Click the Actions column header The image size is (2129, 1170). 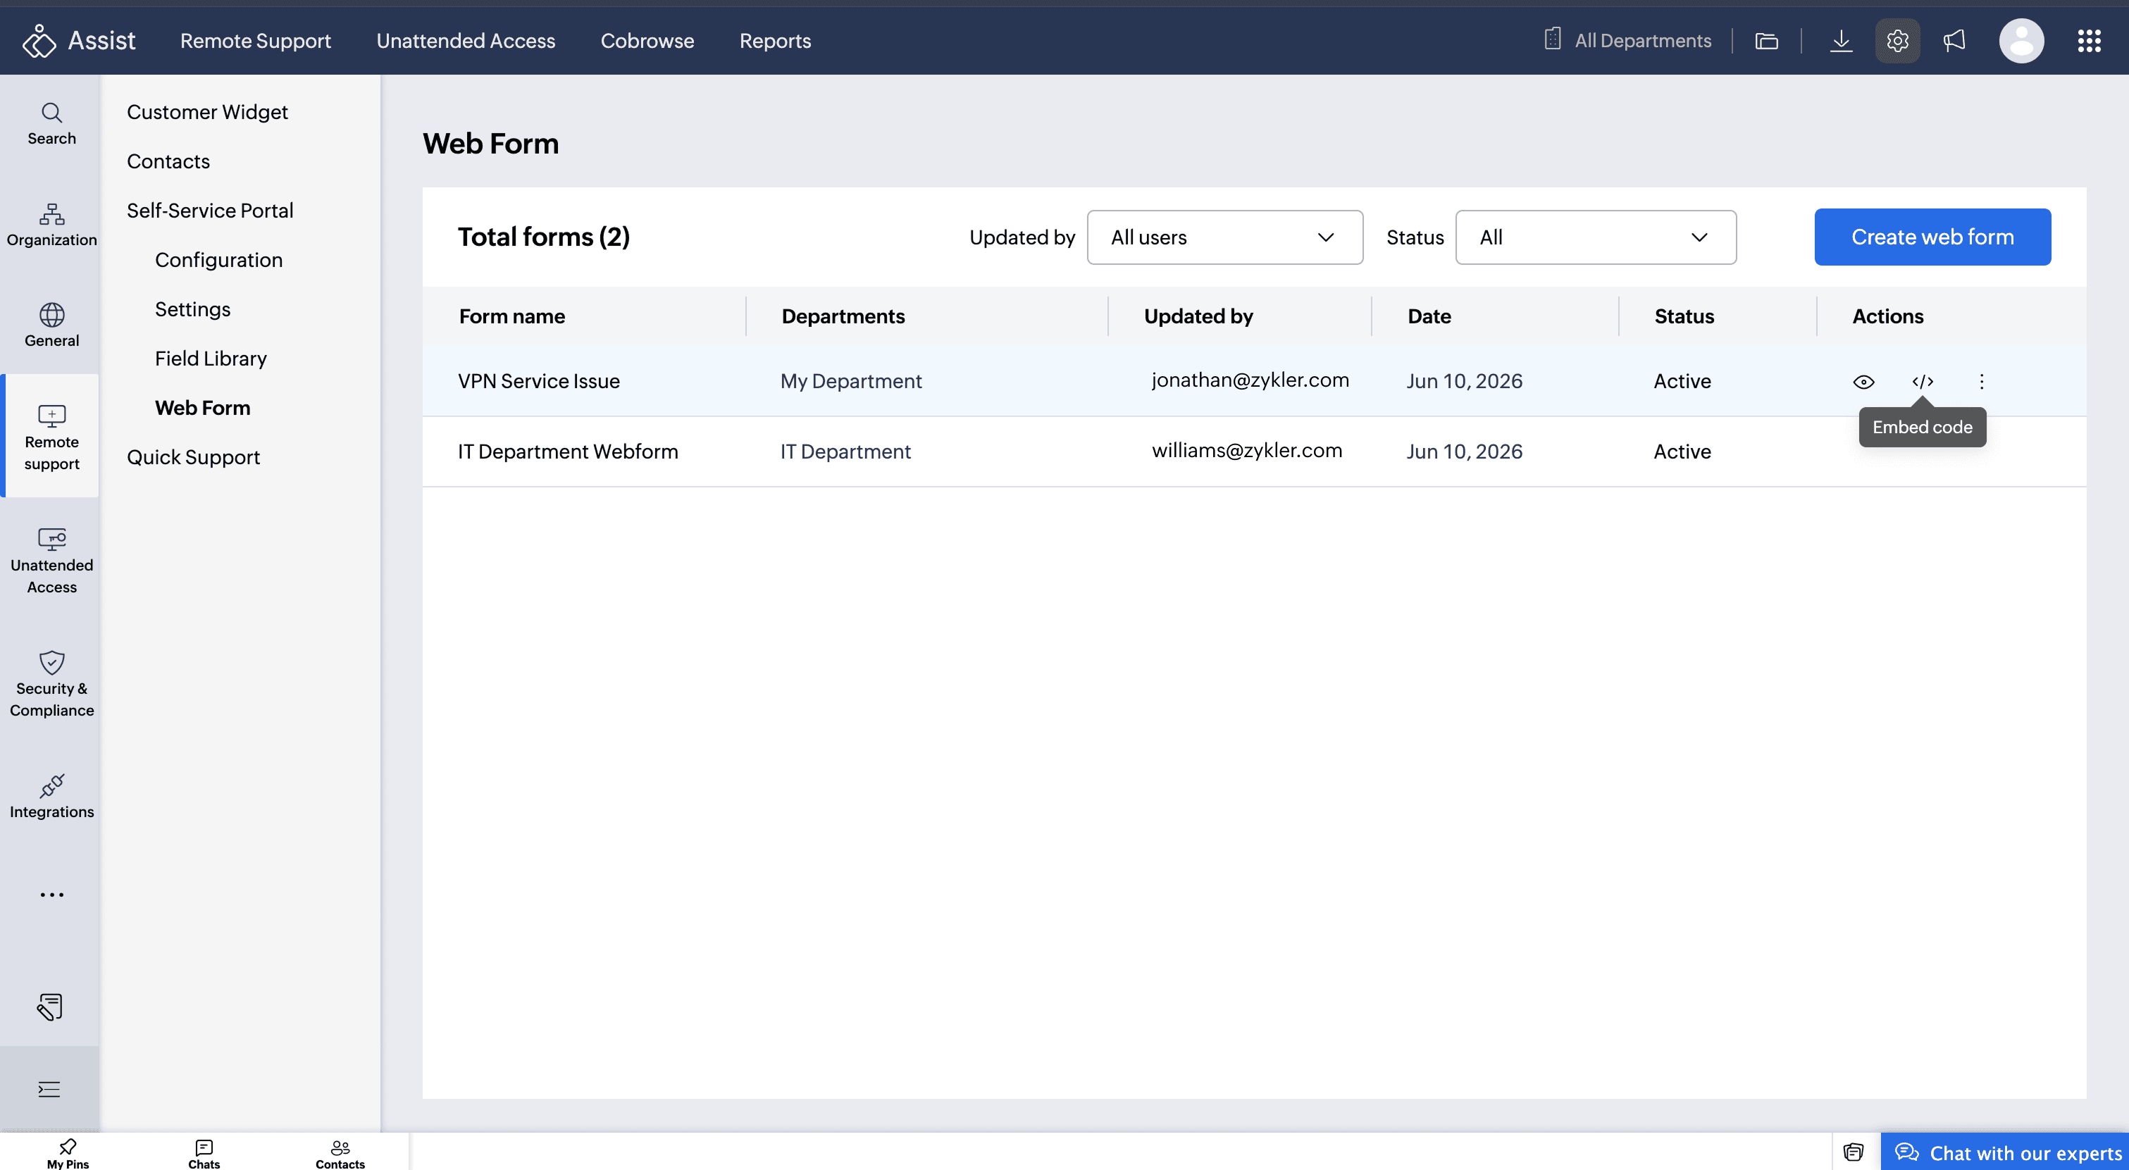click(1887, 316)
